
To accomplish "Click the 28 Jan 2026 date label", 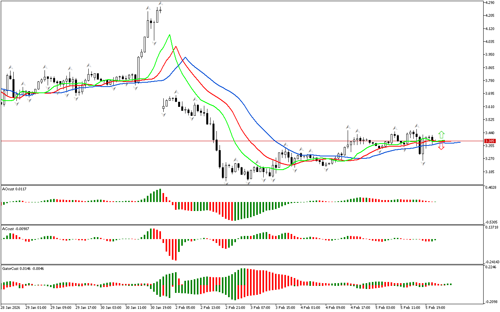I will point(11,307).
